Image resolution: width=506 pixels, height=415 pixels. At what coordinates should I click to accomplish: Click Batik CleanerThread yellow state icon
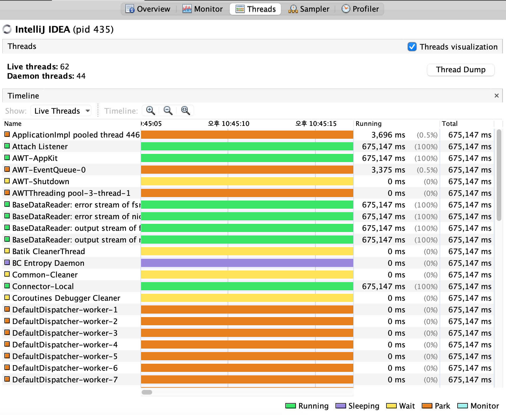7,251
